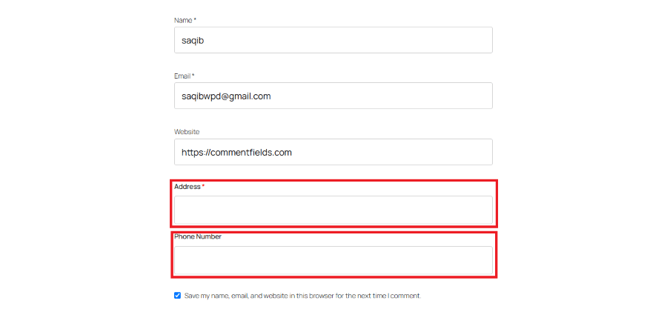Click the Address field label

pyautogui.click(x=187, y=187)
